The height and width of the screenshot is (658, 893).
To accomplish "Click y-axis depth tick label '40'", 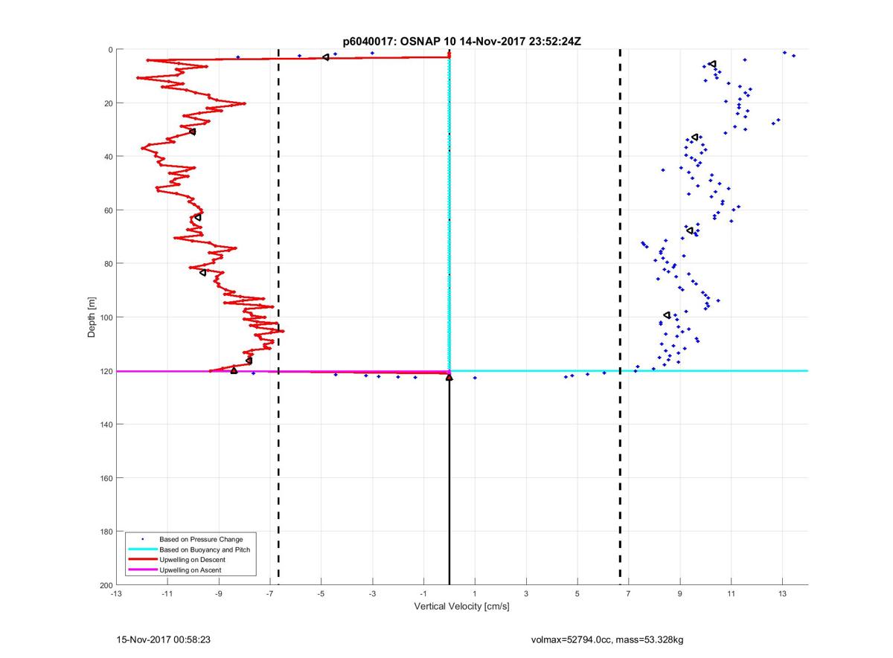I will [108, 157].
